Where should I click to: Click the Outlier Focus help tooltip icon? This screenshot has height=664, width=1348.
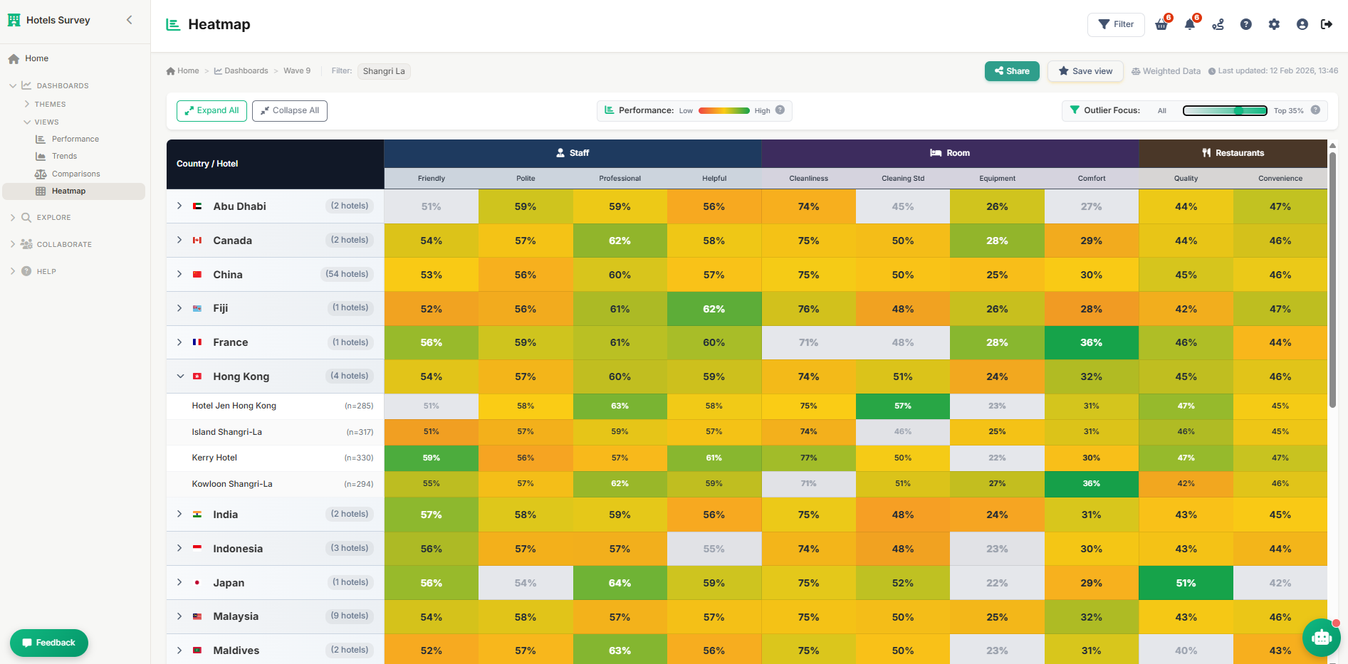(x=1316, y=110)
